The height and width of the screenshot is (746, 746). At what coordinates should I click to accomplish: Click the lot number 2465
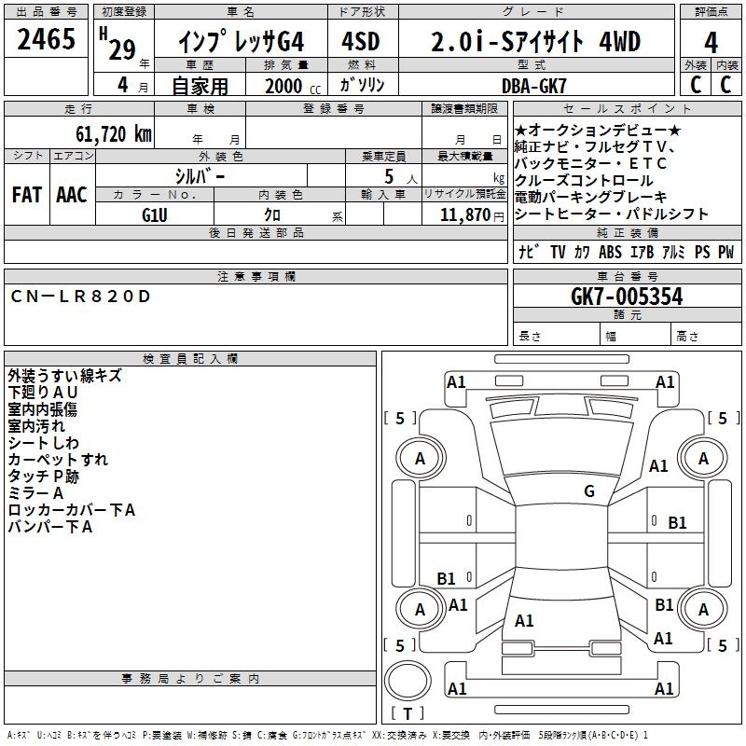[x=46, y=39]
